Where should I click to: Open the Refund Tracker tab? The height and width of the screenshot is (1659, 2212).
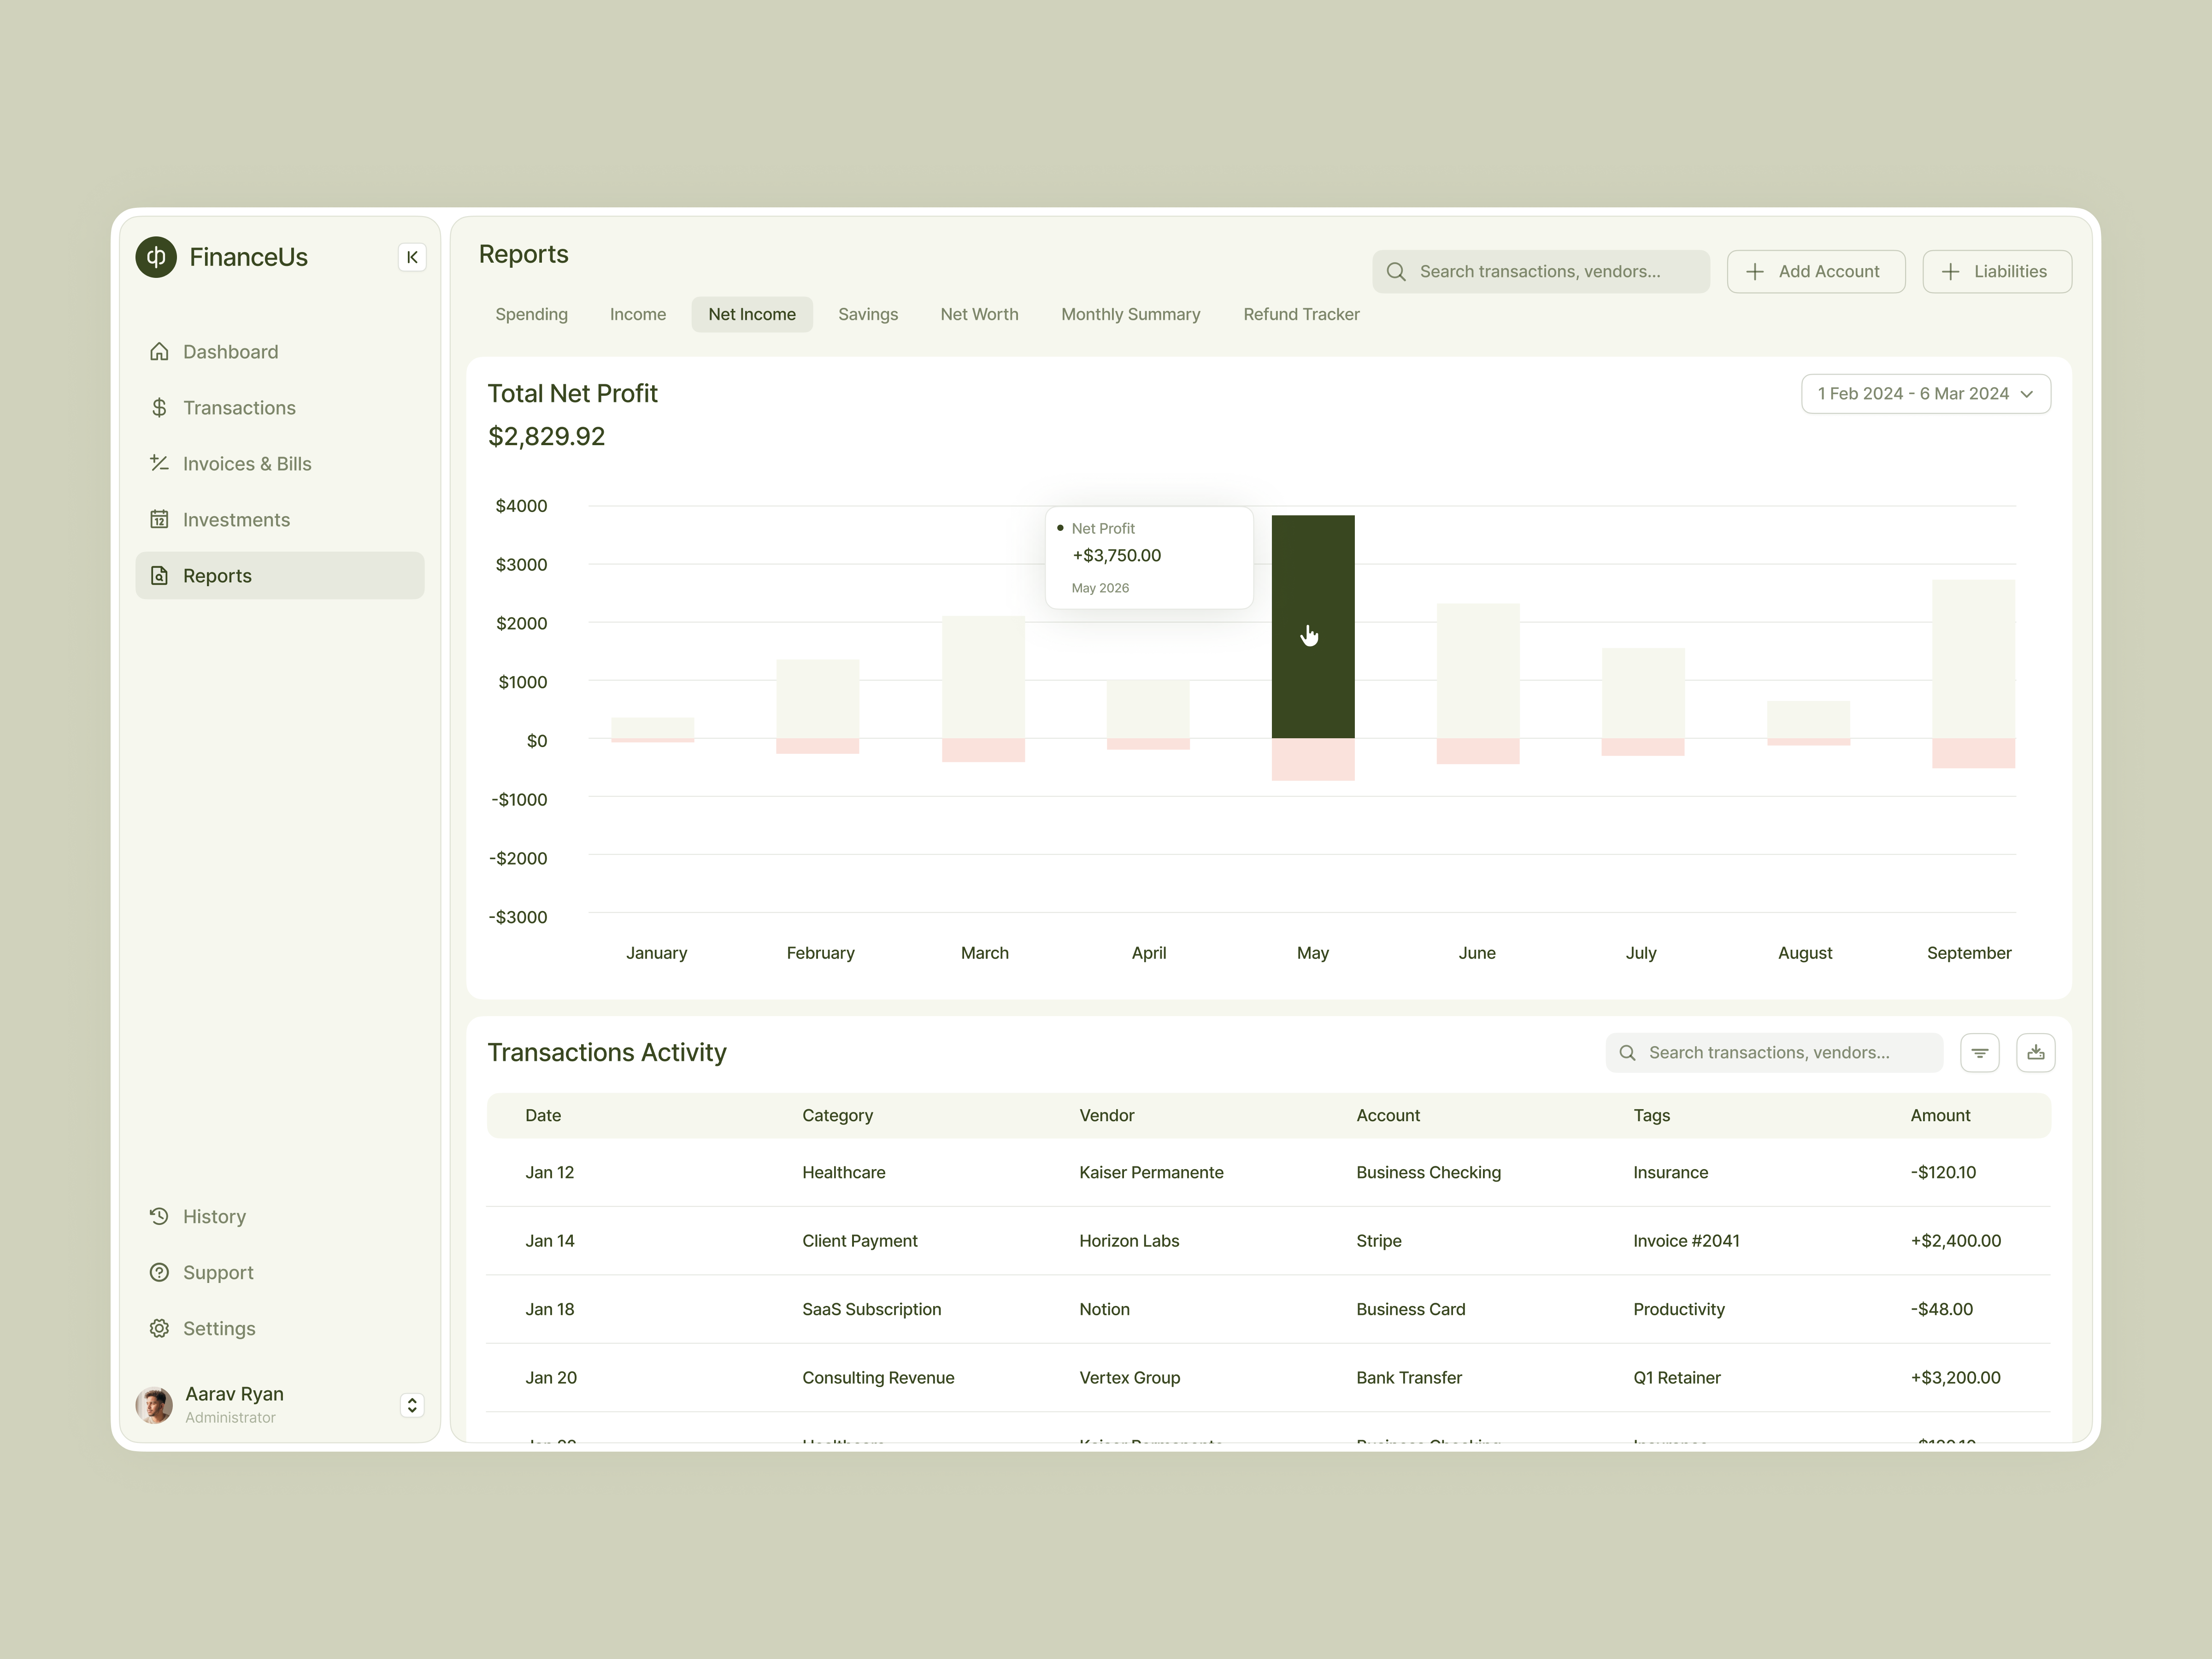[x=1301, y=314]
